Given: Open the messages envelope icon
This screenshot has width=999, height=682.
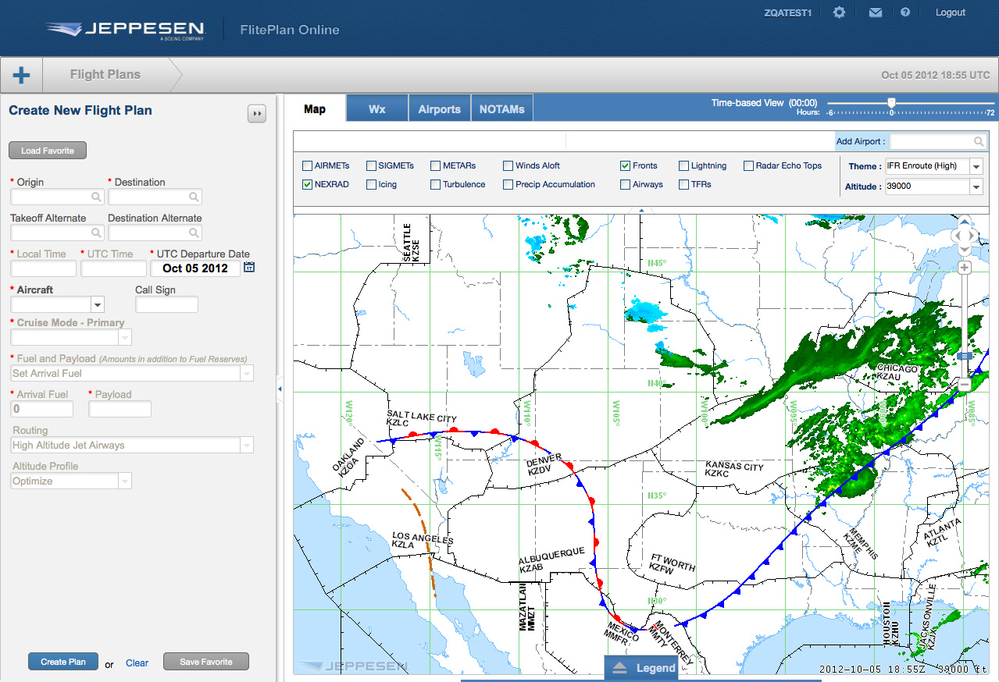Looking at the screenshot, I should [x=875, y=12].
